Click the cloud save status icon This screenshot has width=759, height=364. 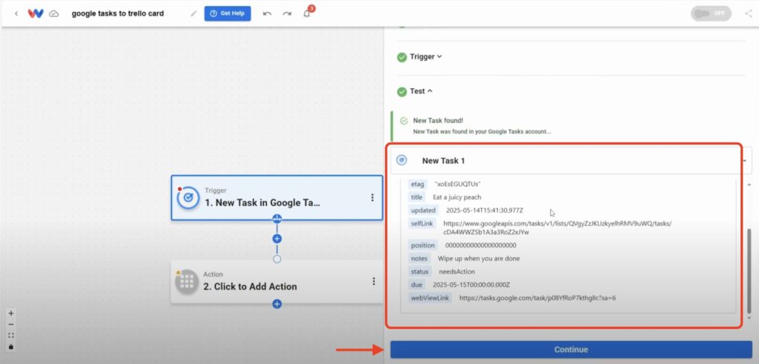click(54, 13)
